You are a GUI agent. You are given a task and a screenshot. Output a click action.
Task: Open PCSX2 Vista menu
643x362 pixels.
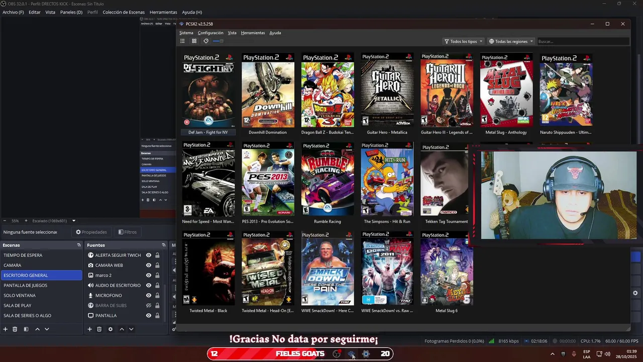coord(232,33)
